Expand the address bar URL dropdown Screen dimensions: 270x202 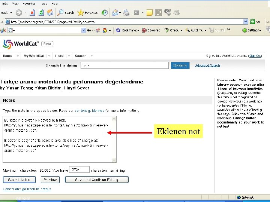(246, 21)
